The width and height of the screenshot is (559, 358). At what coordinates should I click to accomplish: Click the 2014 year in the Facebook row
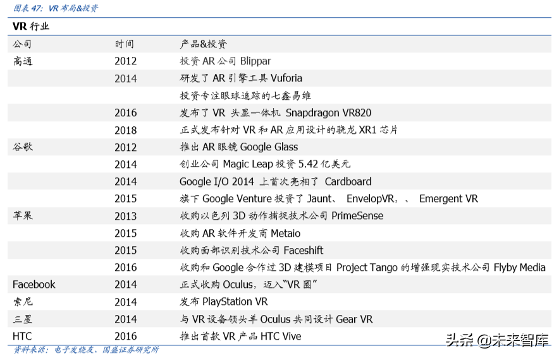click(x=125, y=285)
